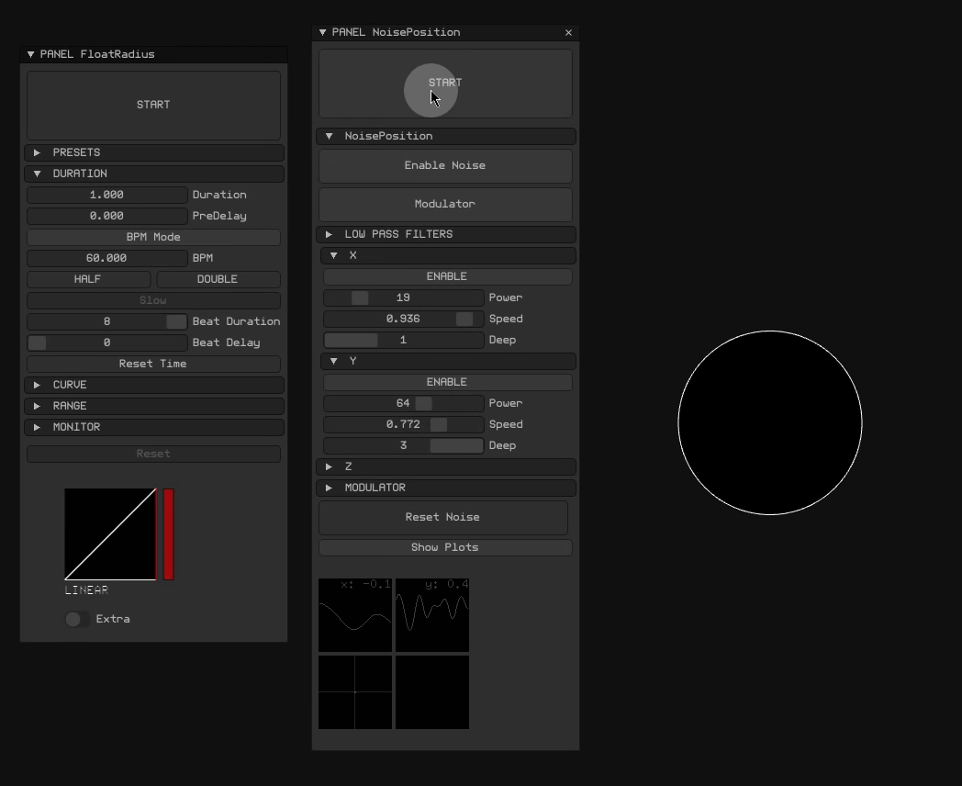
Task: Start the FloatRadius animation
Action: [153, 105]
